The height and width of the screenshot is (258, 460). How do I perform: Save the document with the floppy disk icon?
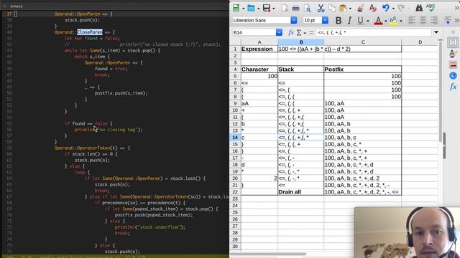267,8
